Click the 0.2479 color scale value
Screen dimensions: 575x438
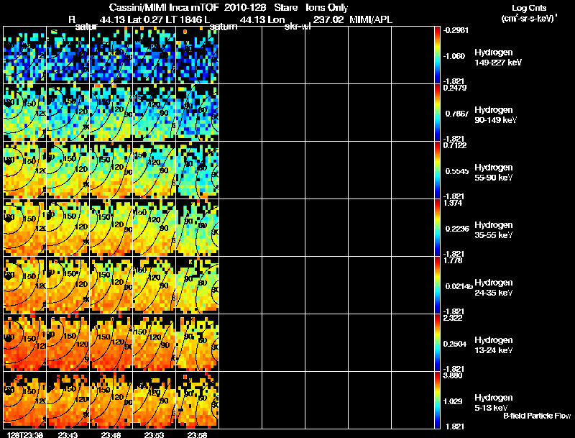click(455, 88)
